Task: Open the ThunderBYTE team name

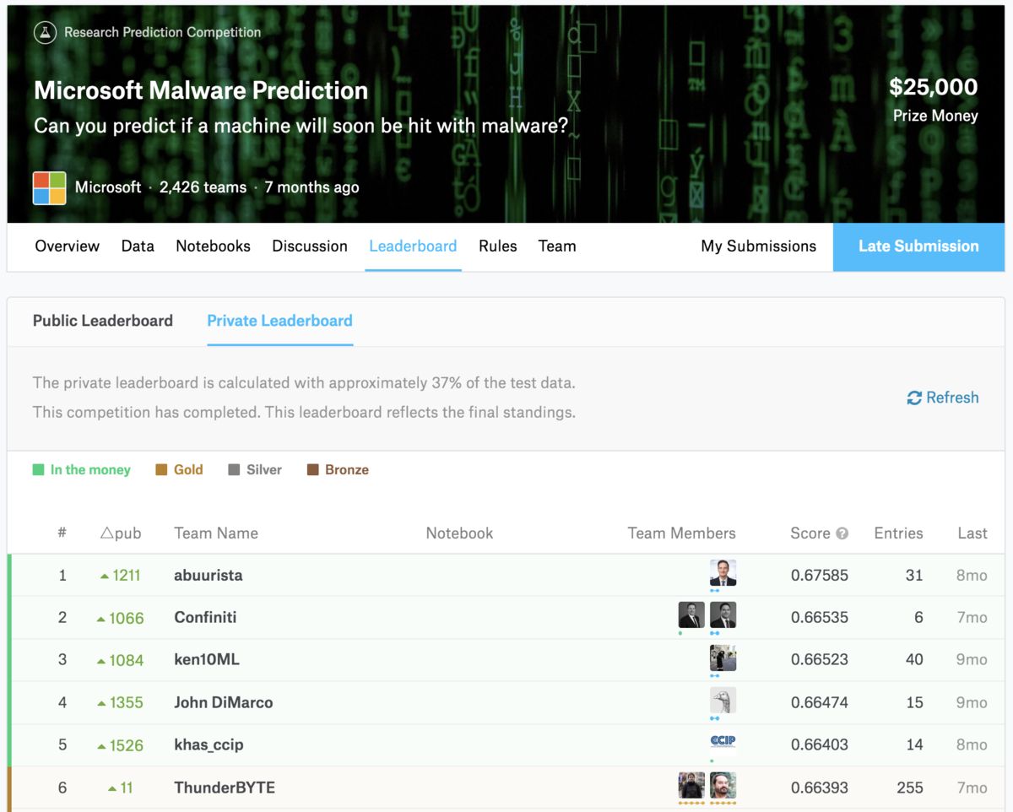Action: point(225,788)
